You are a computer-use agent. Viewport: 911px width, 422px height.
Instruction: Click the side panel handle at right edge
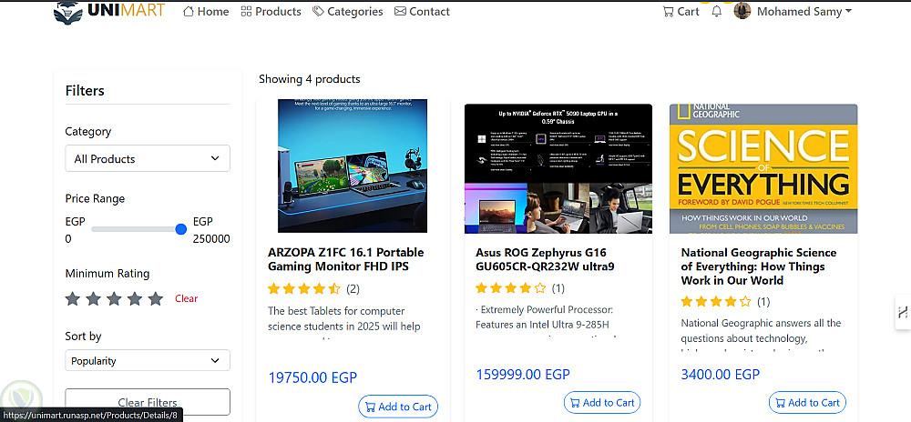click(x=902, y=312)
